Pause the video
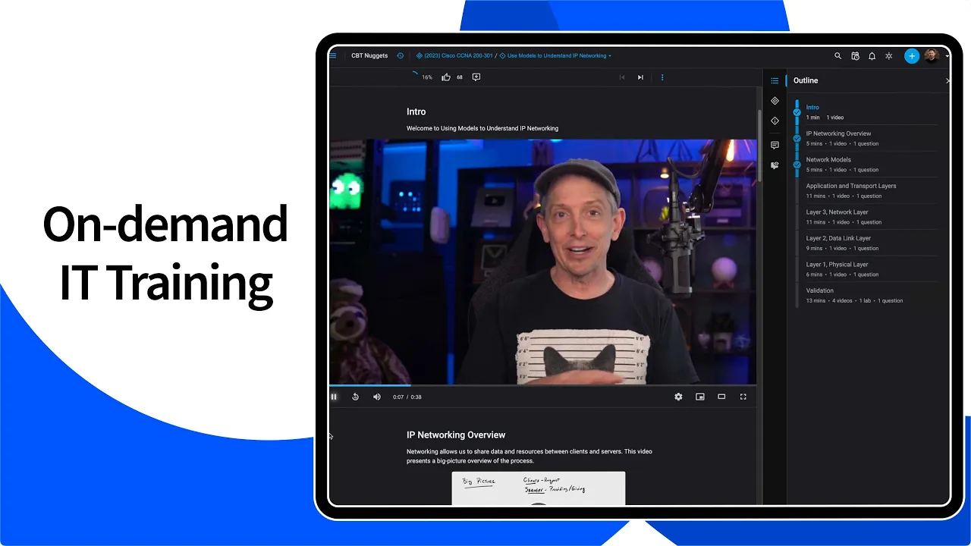The width and height of the screenshot is (971, 546). point(334,397)
